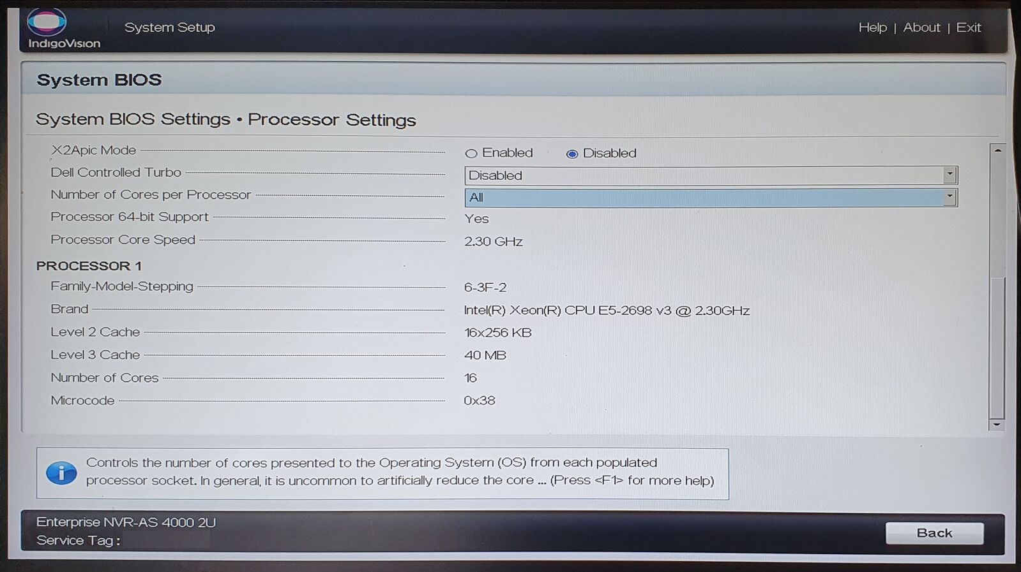This screenshot has height=572, width=1021.
Task: Click the '2.30 GHz' core speed value
Action: (493, 242)
